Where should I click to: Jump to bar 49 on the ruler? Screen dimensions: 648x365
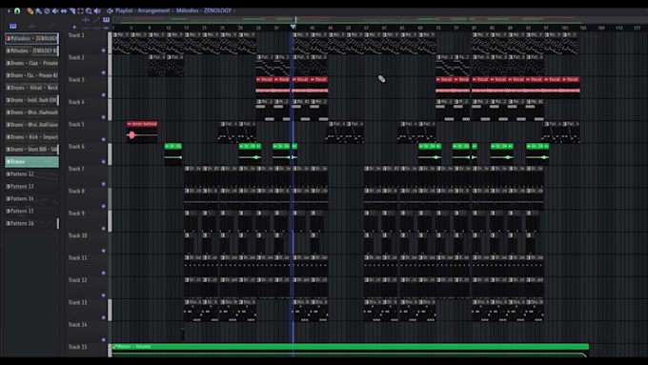click(331, 28)
